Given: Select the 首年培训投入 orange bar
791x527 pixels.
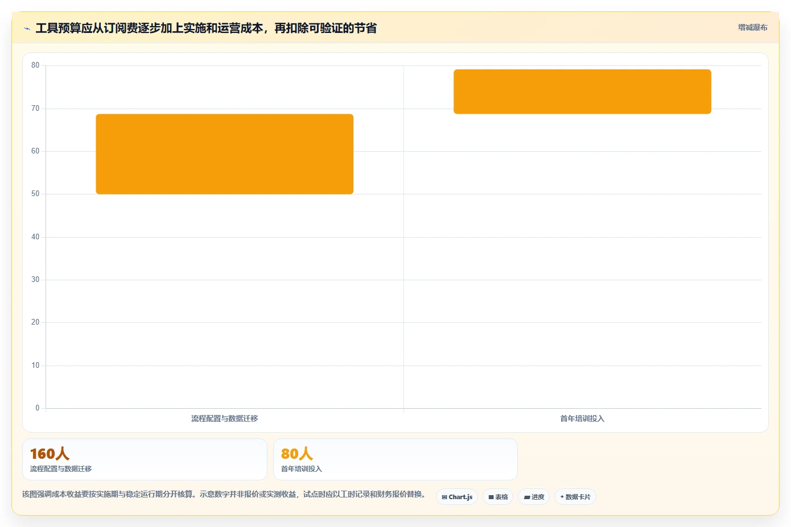Looking at the screenshot, I should (x=582, y=92).
